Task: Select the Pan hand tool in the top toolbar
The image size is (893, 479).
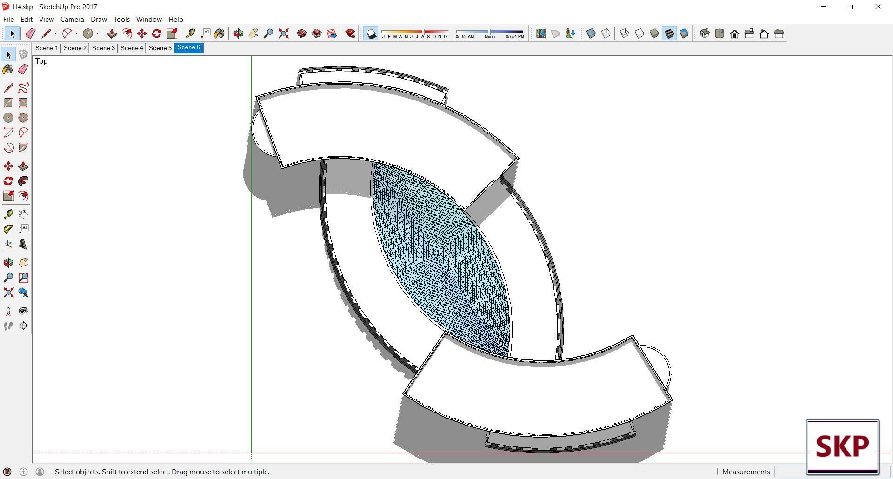Action: tap(253, 33)
